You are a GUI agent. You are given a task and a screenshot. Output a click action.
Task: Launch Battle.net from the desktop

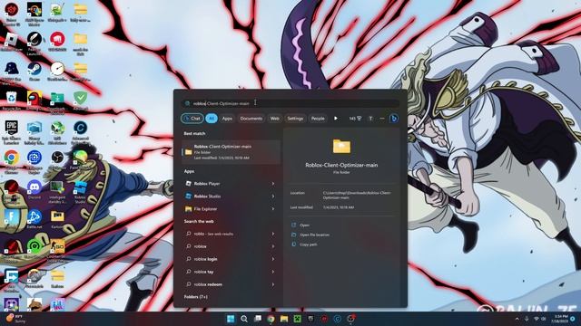pyautogui.click(x=34, y=219)
